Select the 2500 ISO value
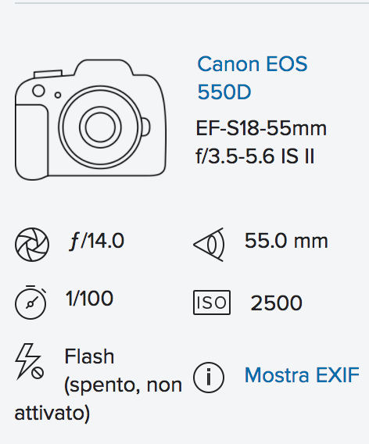The image size is (369, 444). pos(277,303)
